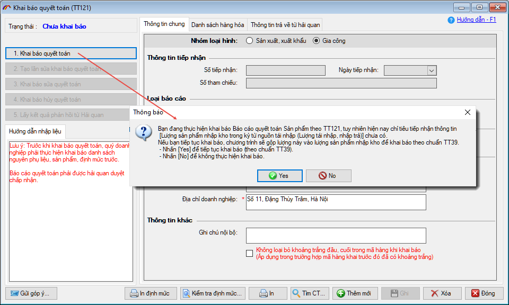Click the Tìm CT search button
Viewport: 509px width, 305px height.
pos(309,293)
